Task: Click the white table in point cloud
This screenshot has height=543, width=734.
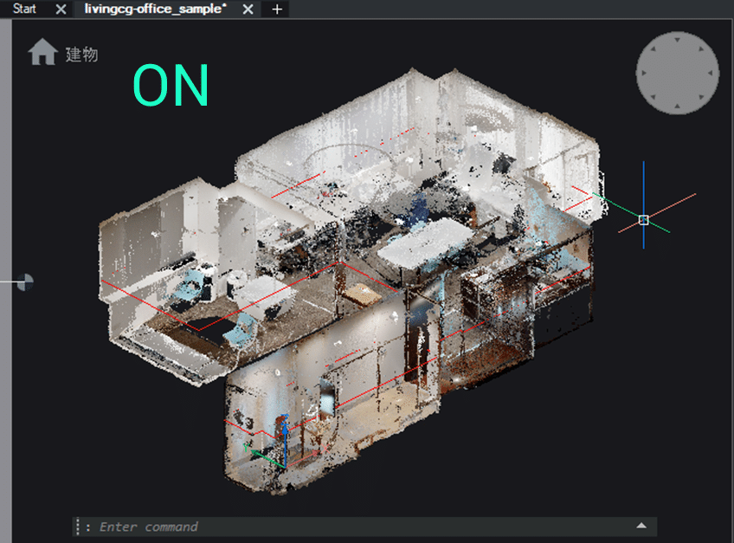Action: click(x=427, y=242)
